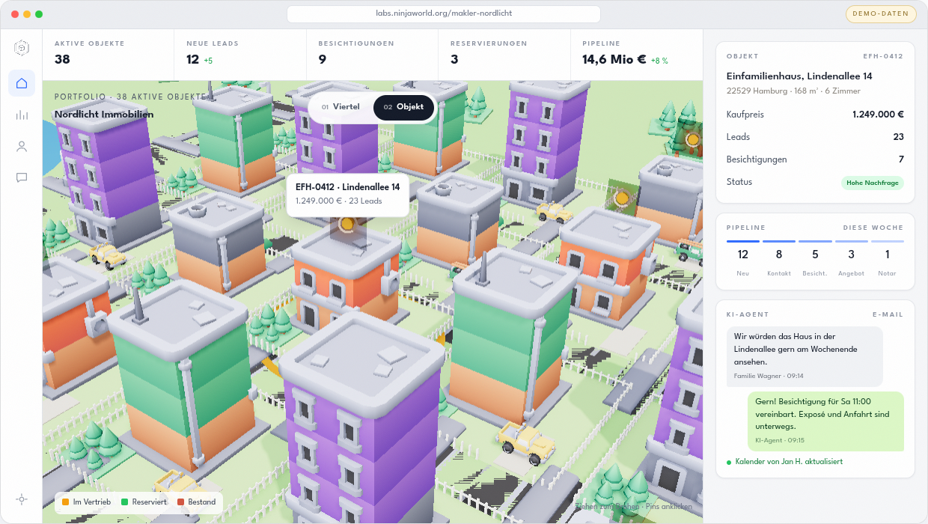Click the DIESE WOCHE label in the Pipeline card

(873, 228)
